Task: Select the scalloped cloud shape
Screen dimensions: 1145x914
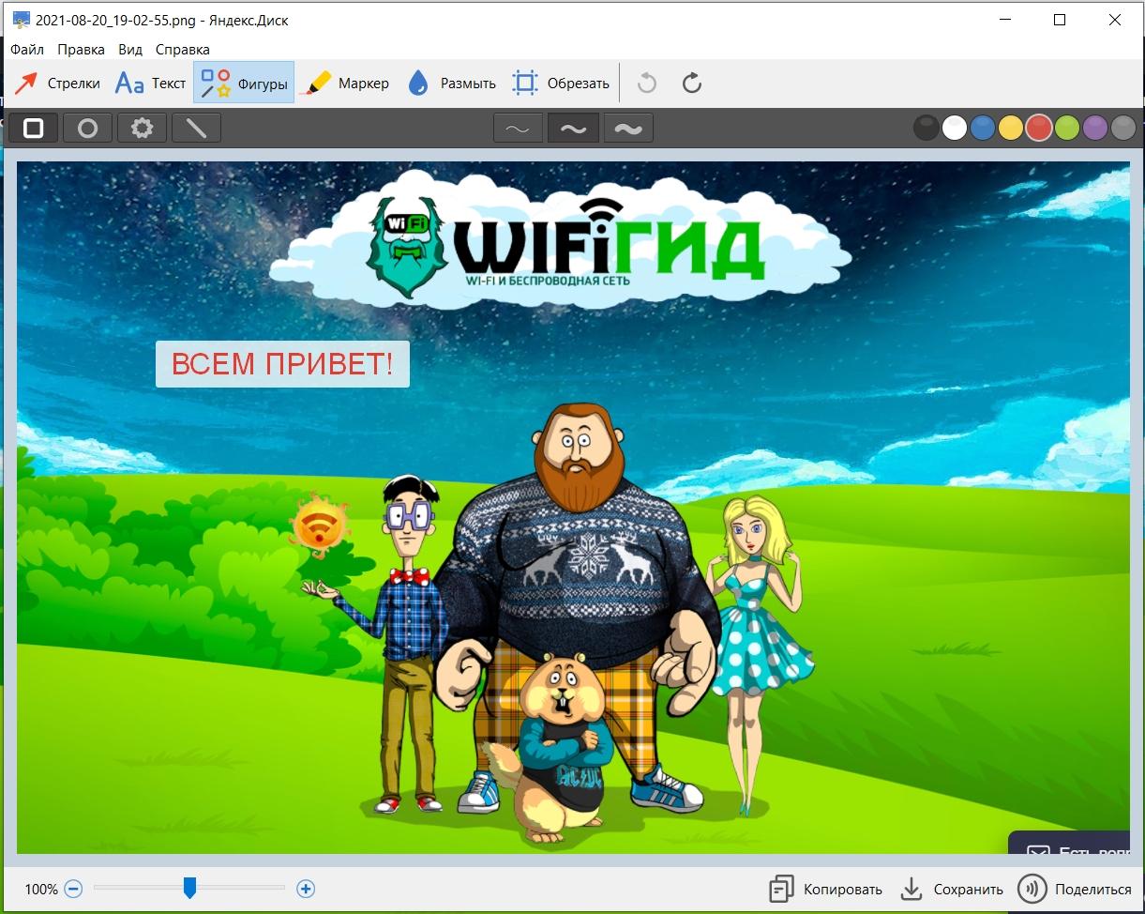Action: [x=143, y=128]
